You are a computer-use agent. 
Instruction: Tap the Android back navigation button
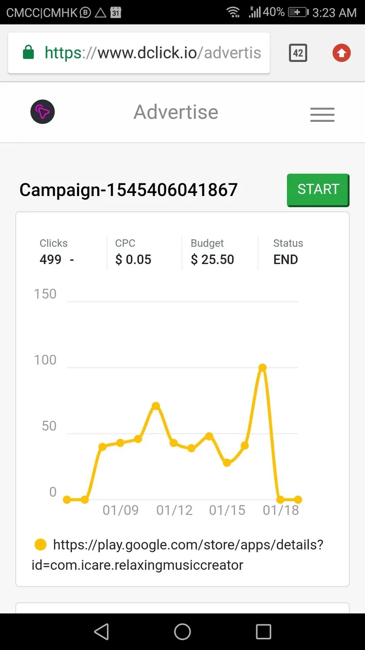click(101, 631)
